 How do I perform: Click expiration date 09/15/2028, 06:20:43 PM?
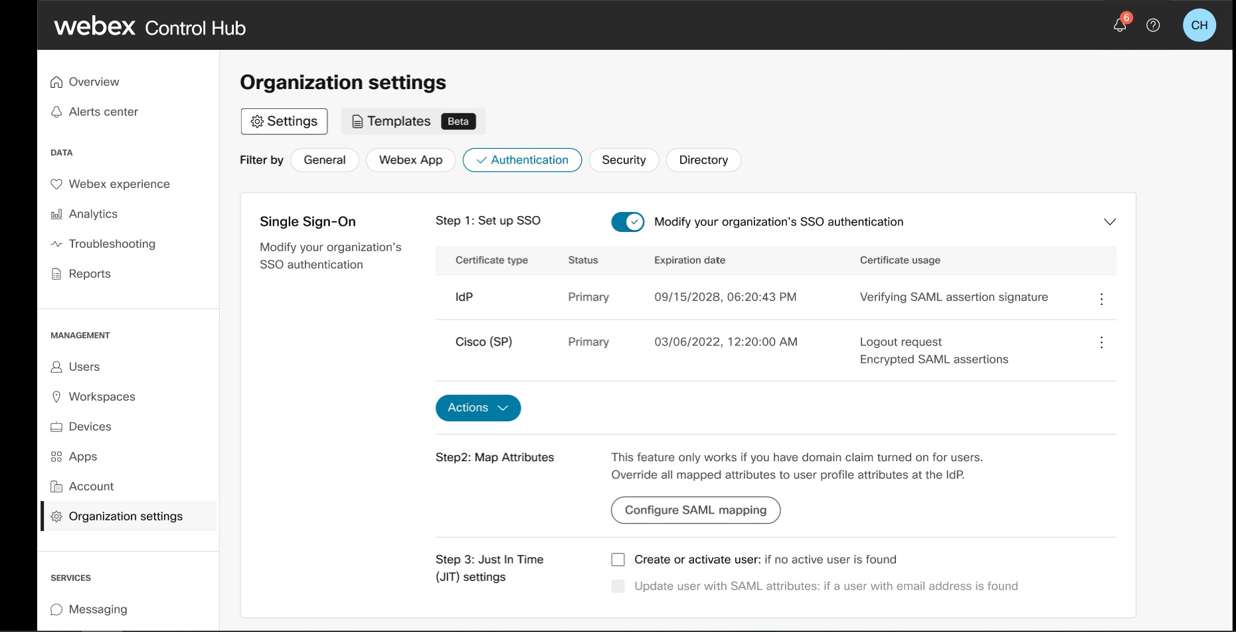[x=725, y=297]
